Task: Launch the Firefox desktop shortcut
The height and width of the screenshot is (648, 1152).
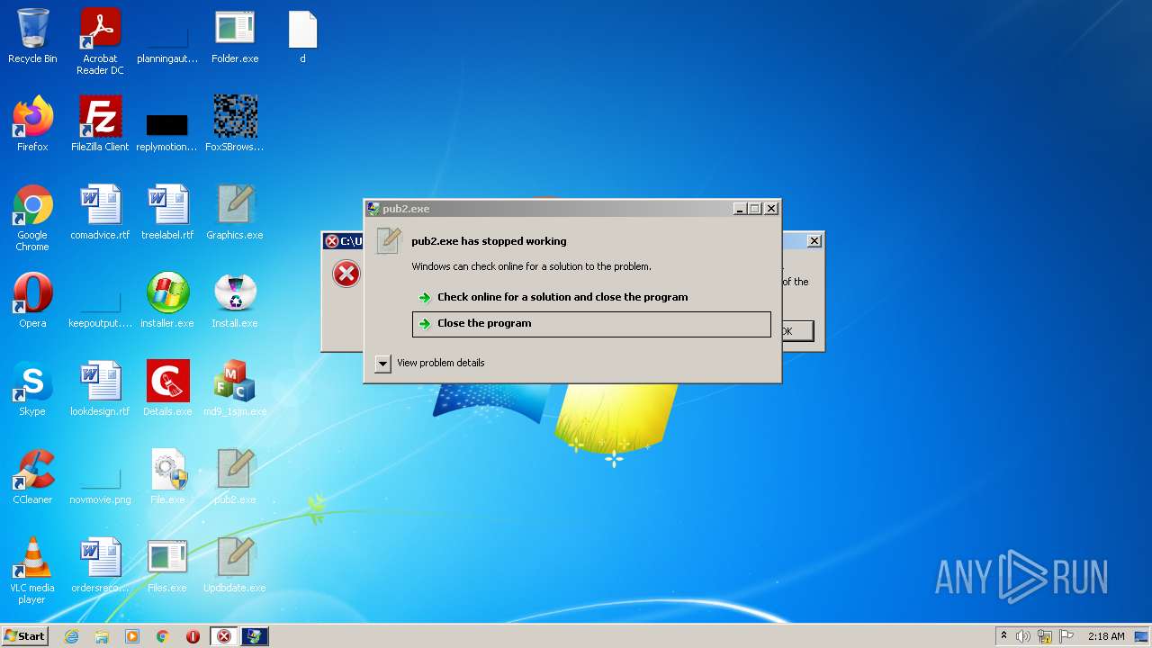Action: pos(32,124)
